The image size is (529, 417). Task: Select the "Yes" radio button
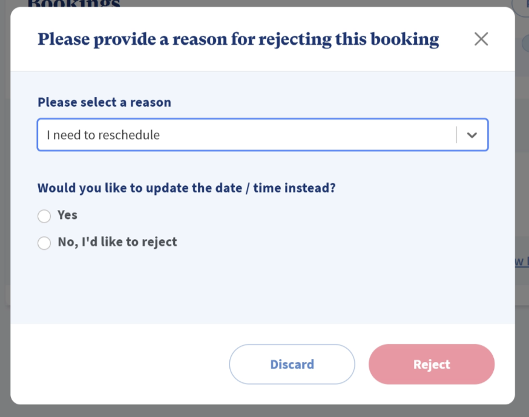point(44,216)
